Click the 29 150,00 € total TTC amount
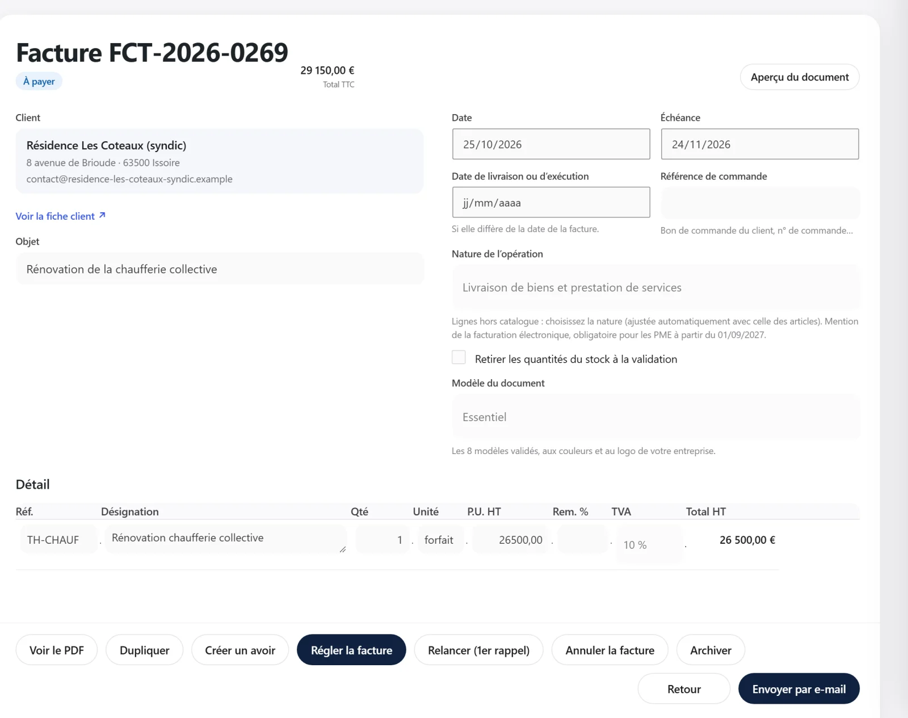 pos(327,70)
